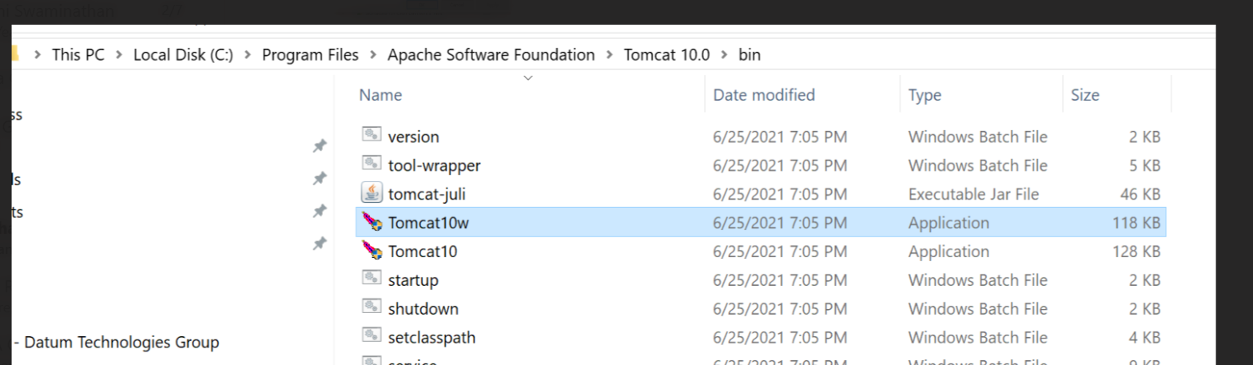The height and width of the screenshot is (365, 1253).
Task: Click the Tomcat10 feather application icon
Action: click(x=371, y=252)
